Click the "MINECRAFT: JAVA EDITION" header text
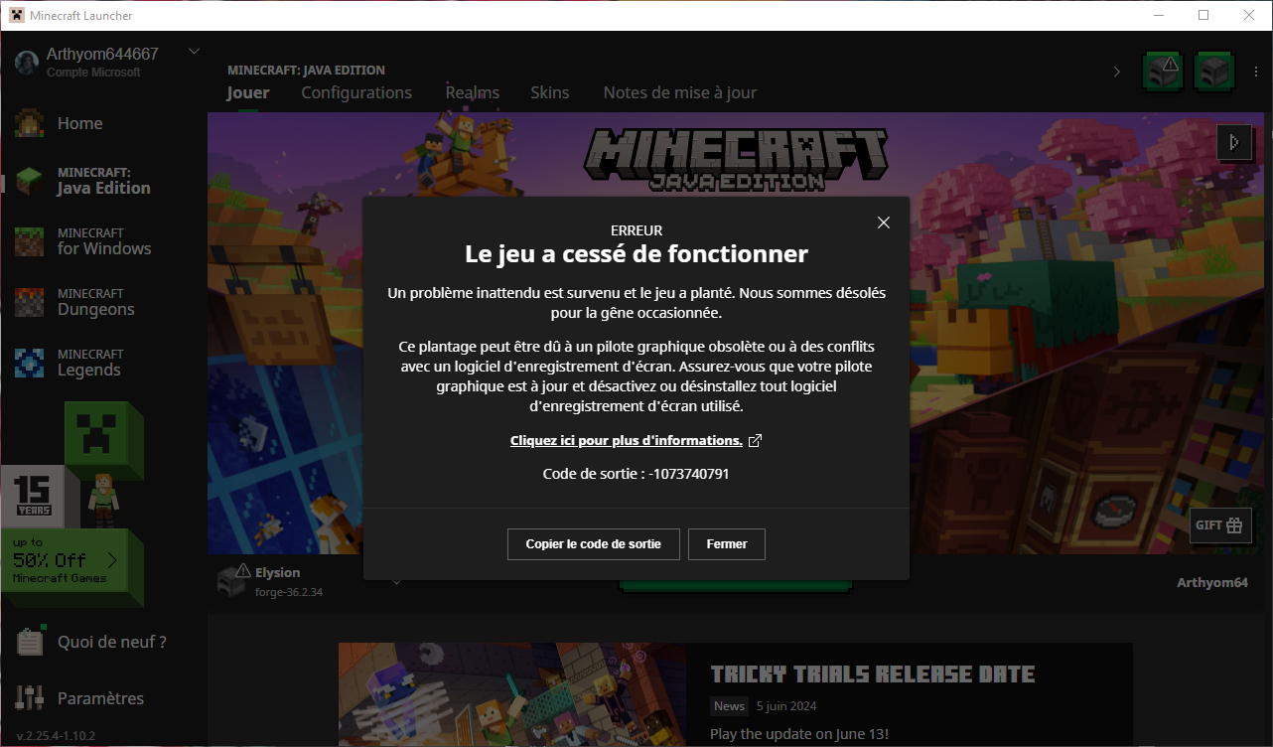1273x747 pixels. pyautogui.click(x=306, y=71)
